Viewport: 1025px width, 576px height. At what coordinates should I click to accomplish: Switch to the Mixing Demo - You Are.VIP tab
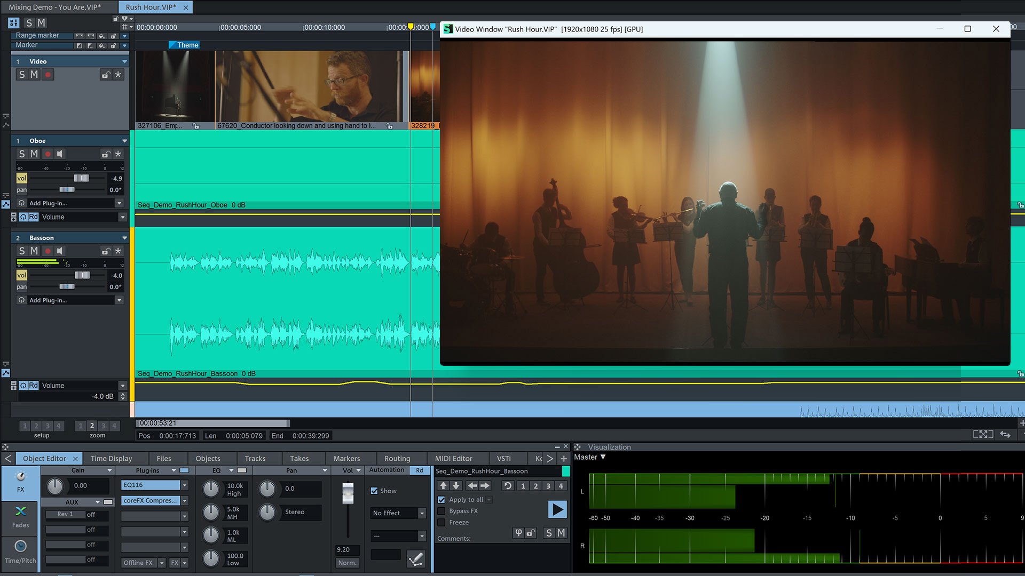tap(56, 7)
